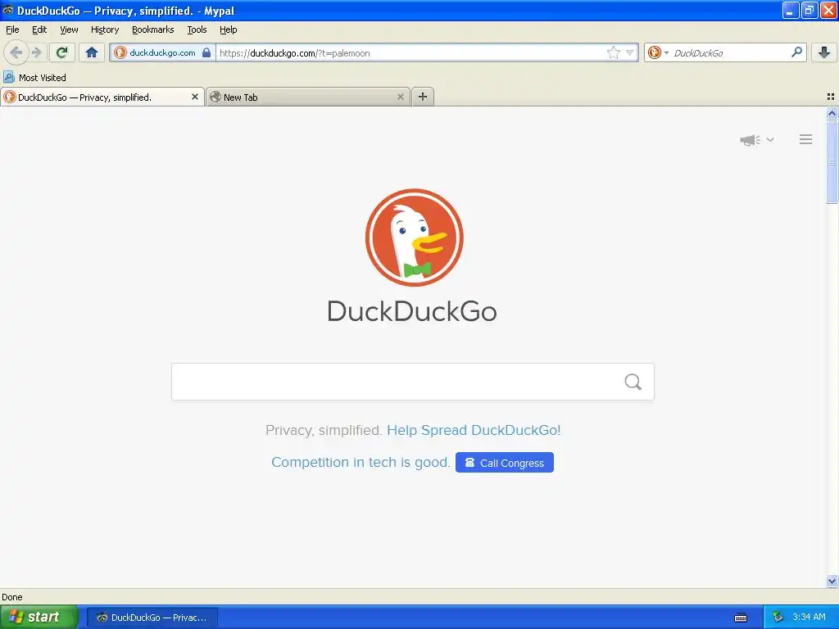Open the Help menu
The width and height of the screenshot is (839, 629).
(x=229, y=29)
